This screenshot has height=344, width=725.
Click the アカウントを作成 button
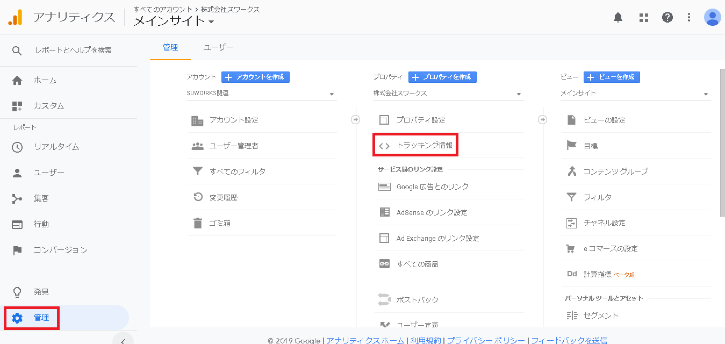[x=255, y=77]
